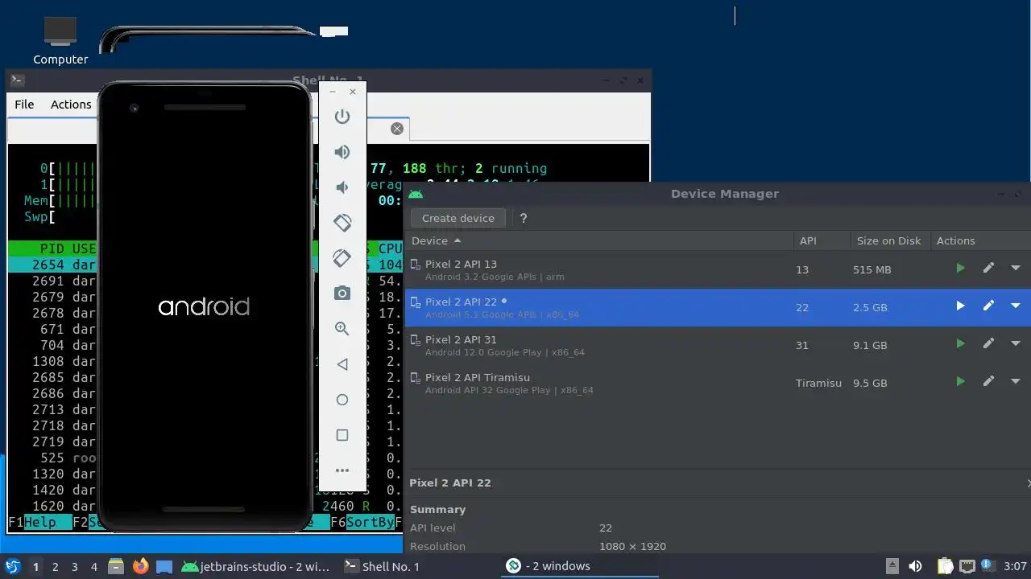
Task: Click the Create device button
Action: coord(458,218)
